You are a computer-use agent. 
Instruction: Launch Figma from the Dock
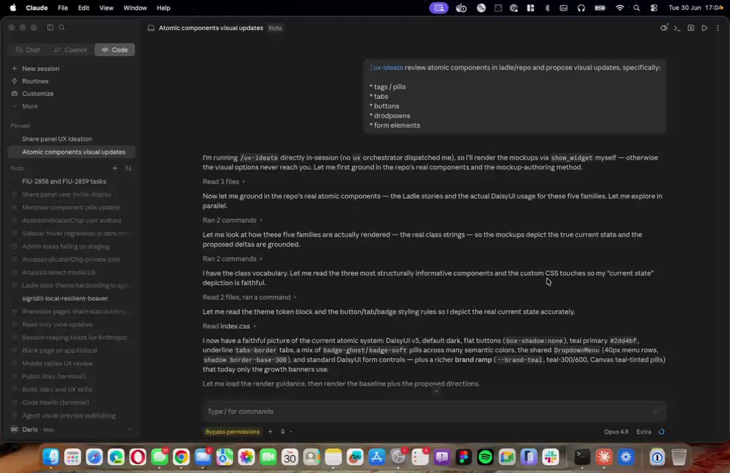point(464,457)
